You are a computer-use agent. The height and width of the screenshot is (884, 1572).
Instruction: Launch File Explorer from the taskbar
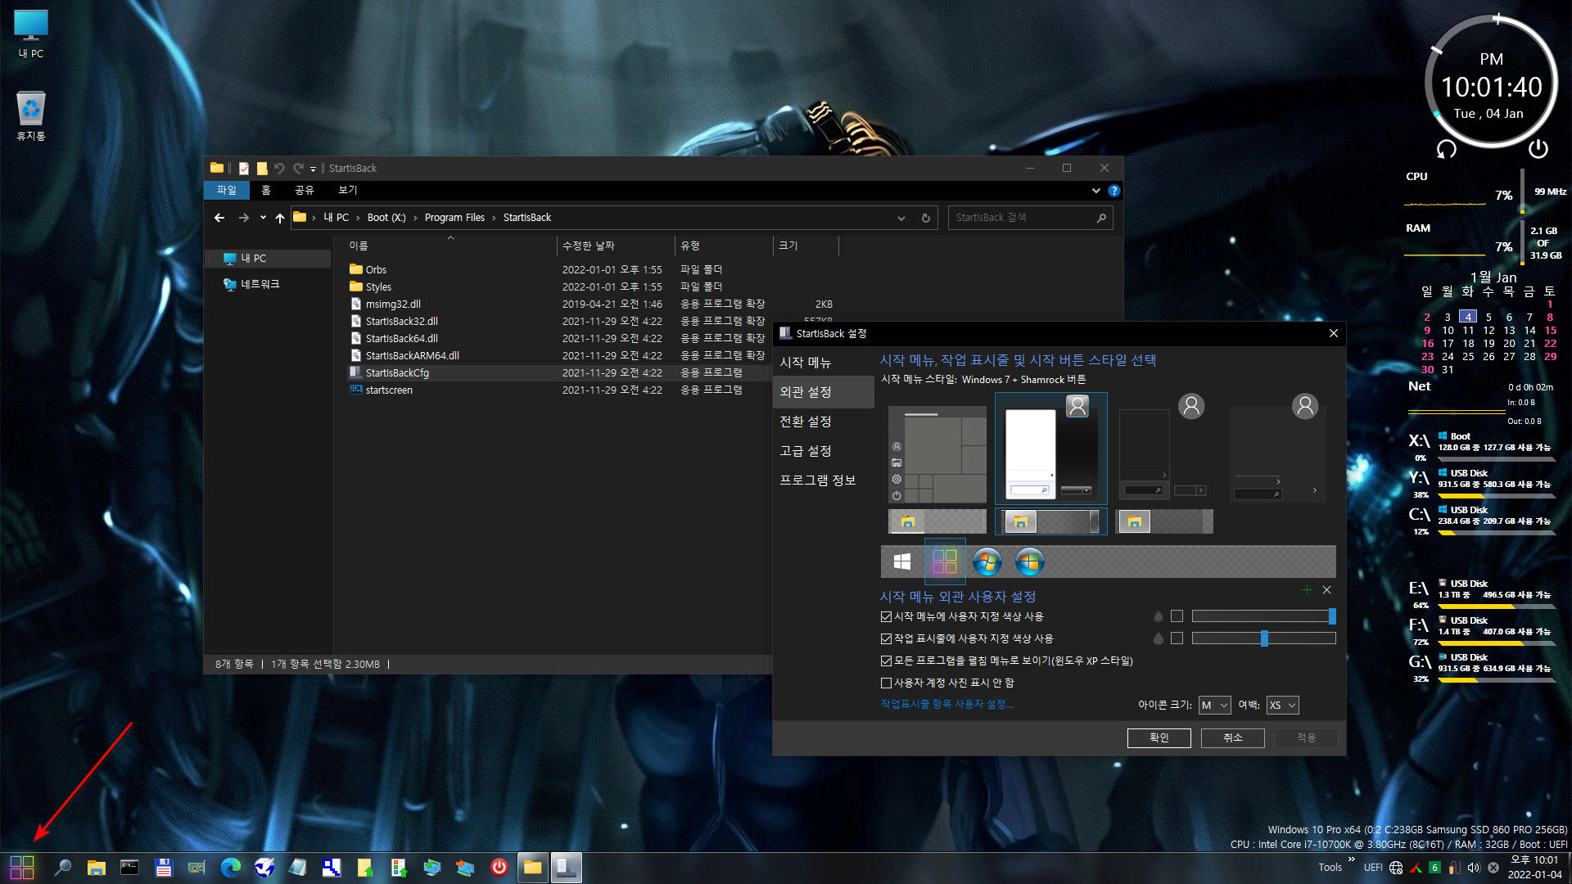[x=97, y=868]
